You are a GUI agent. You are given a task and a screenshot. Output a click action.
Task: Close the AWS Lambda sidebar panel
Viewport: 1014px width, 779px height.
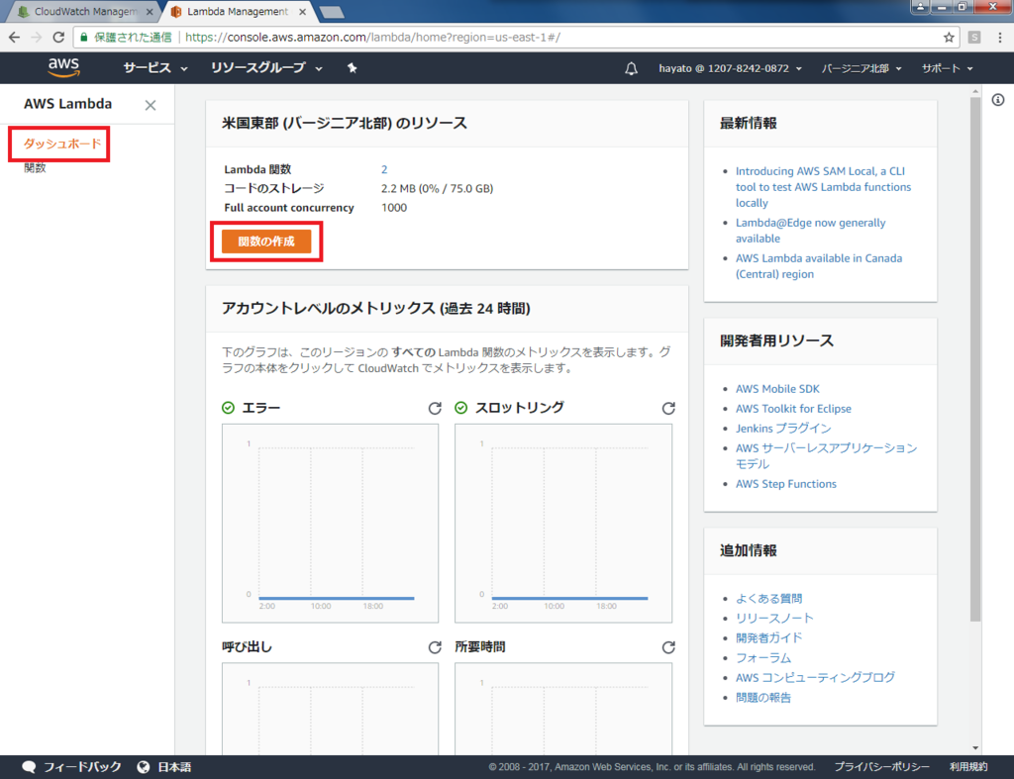click(x=151, y=105)
